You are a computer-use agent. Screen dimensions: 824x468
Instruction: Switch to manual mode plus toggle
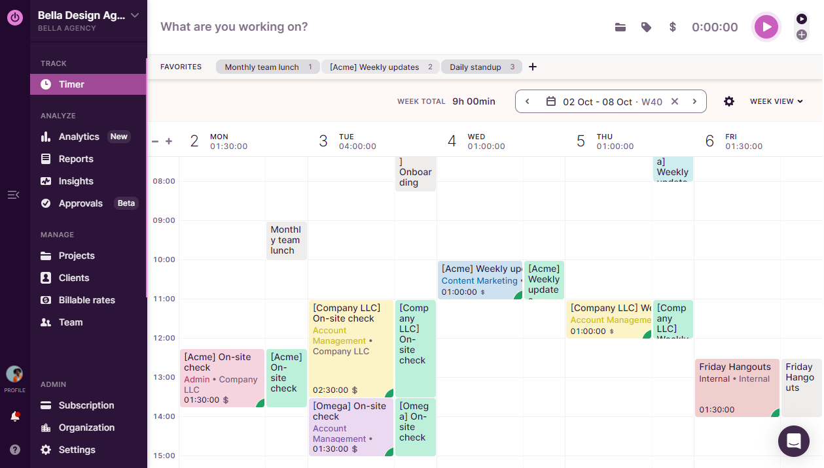point(802,35)
